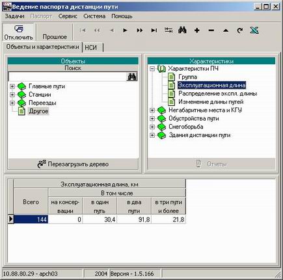Click the 2004 year status bar entry
This screenshot has width=283, height=280.
101,274
